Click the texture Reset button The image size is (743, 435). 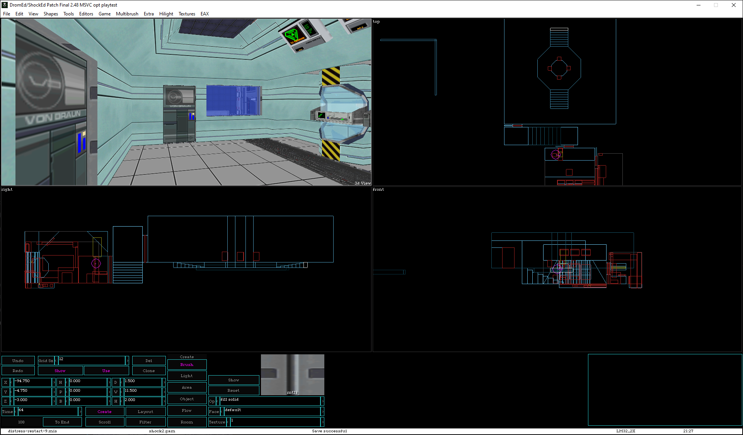[233, 390]
